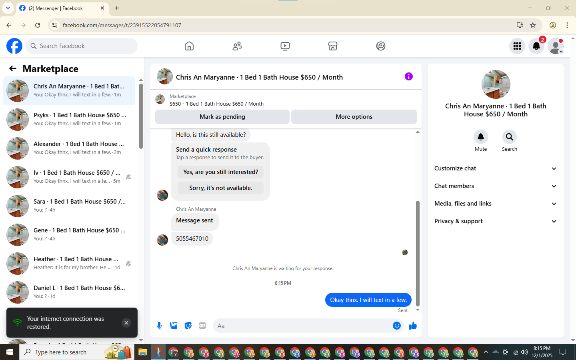Screen dimensions: 576x360
Task: Click the browser address bar URL
Action: pos(122,25)
